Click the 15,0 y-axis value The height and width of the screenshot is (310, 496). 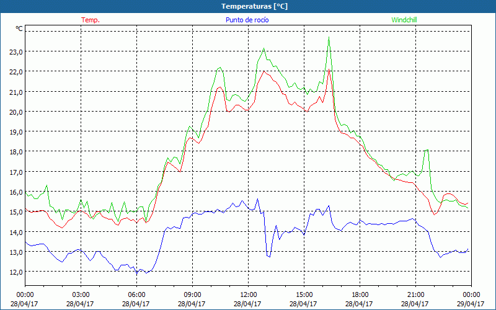pyautogui.click(x=15, y=212)
